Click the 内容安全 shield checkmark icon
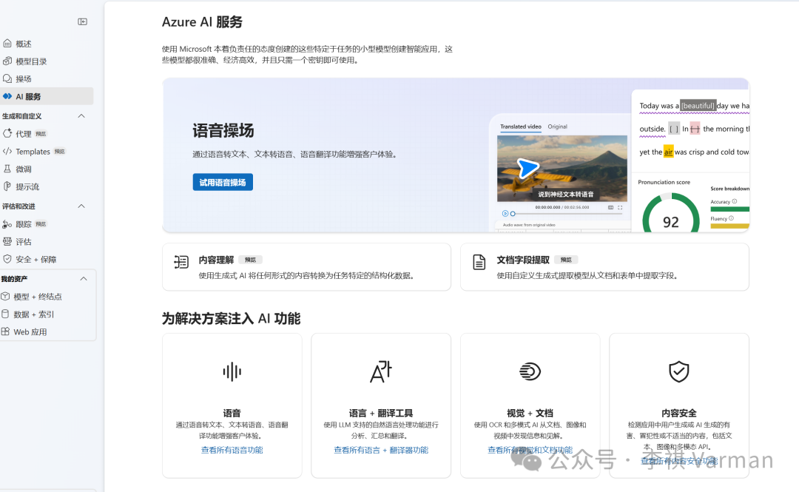Image resolution: width=799 pixels, height=492 pixels. click(x=678, y=371)
